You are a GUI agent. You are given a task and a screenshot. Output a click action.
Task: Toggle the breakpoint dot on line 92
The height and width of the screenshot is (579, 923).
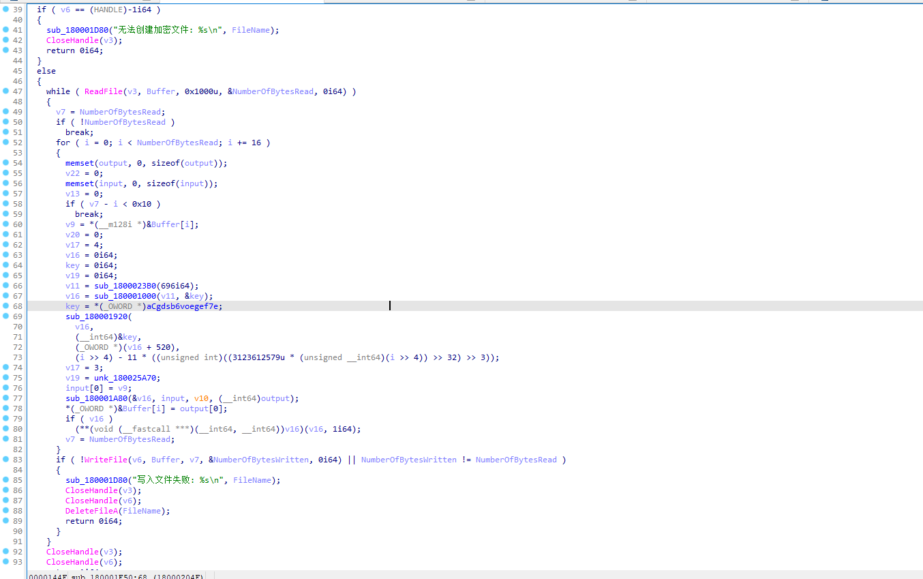point(5,551)
